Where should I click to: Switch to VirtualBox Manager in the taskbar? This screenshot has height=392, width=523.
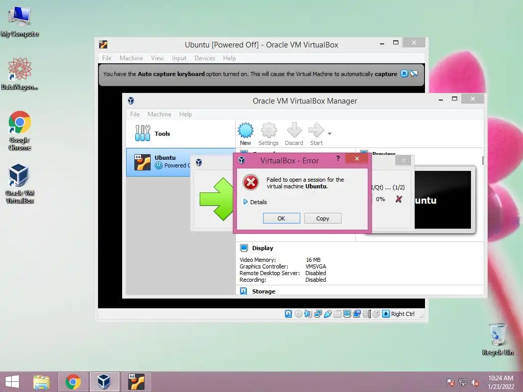pos(104,382)
